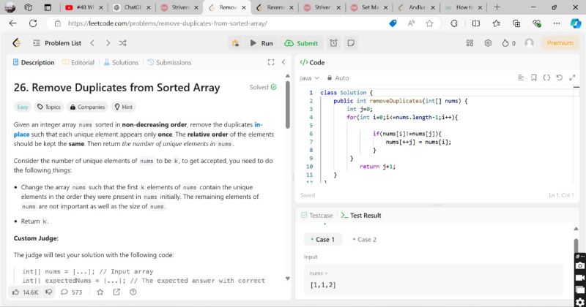Click the Solved status indicator
The image size is (586, 307).
pos(263,87)
